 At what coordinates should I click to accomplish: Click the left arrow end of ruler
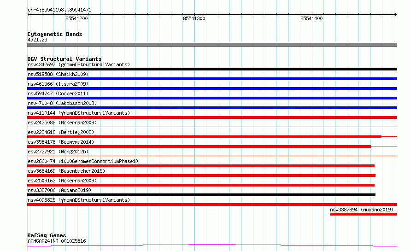[29, 14]
